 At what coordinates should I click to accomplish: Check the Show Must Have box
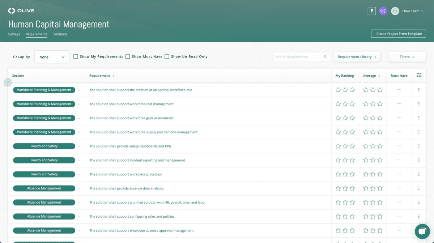[128, 56]
